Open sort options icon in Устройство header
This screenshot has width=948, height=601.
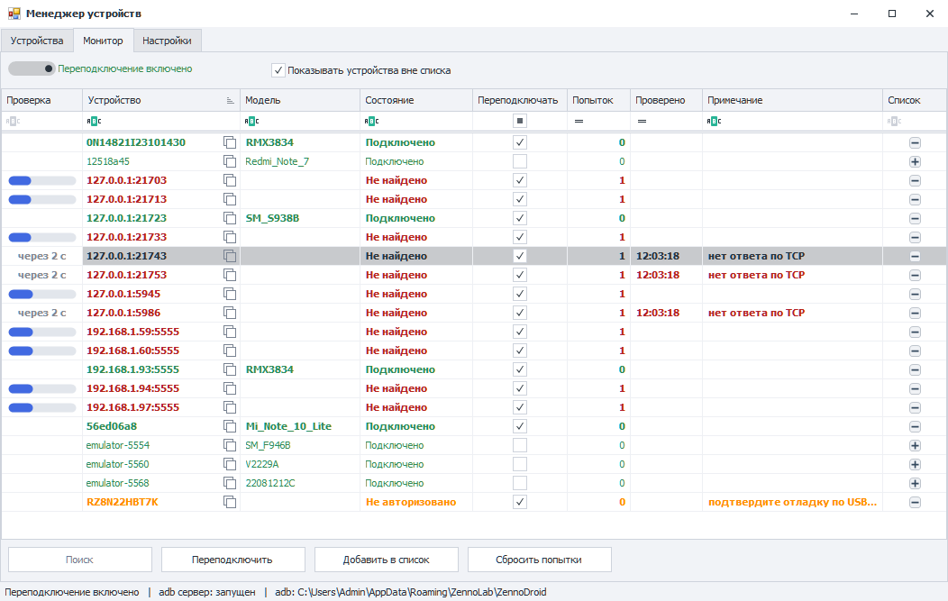point(231,100)
